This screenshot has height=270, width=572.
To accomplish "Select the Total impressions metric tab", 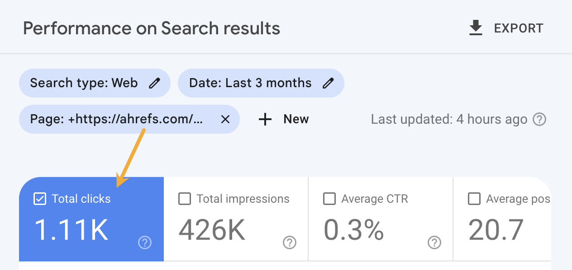I will 235,219.
